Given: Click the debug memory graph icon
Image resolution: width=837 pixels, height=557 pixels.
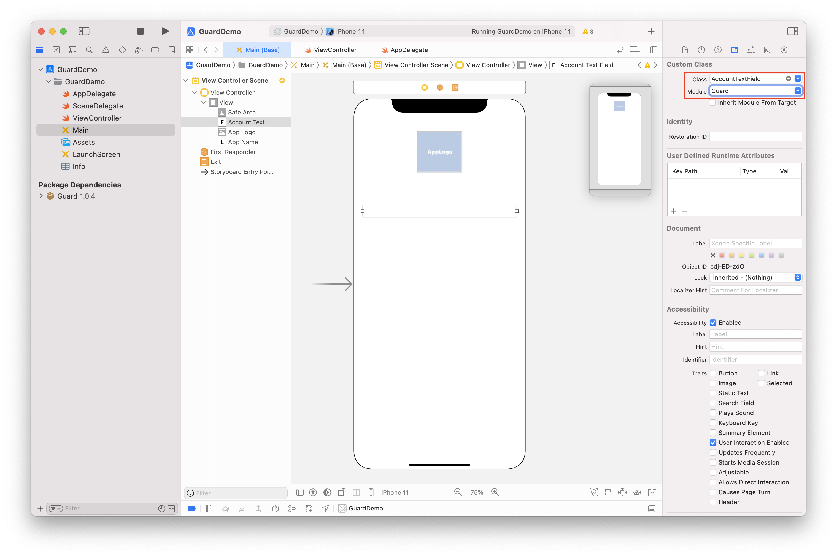Looking at the screenshot, I should tap(292, 508).
